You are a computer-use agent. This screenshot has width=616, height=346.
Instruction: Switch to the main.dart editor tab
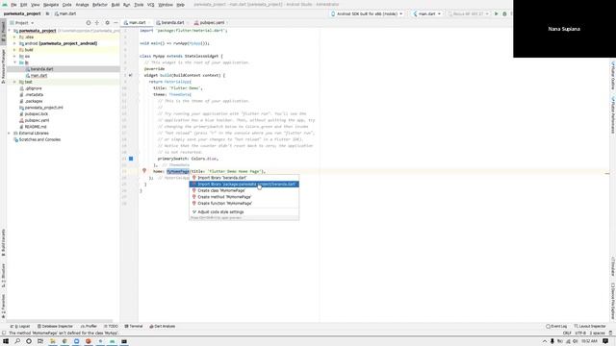[137, 23]
